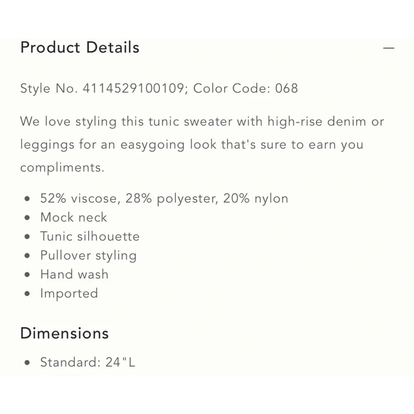The image size is (414, 414).
Task: Click the Style No. 4114529100109 text
Action: pyautogui.click(x=102, y=89)
